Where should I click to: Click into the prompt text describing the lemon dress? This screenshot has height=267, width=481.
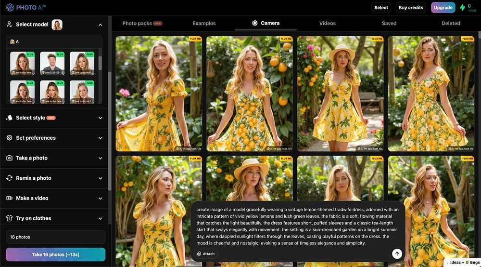[x=298, y=226]
